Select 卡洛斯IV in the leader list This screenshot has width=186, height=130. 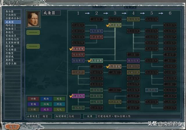[13, 15]
